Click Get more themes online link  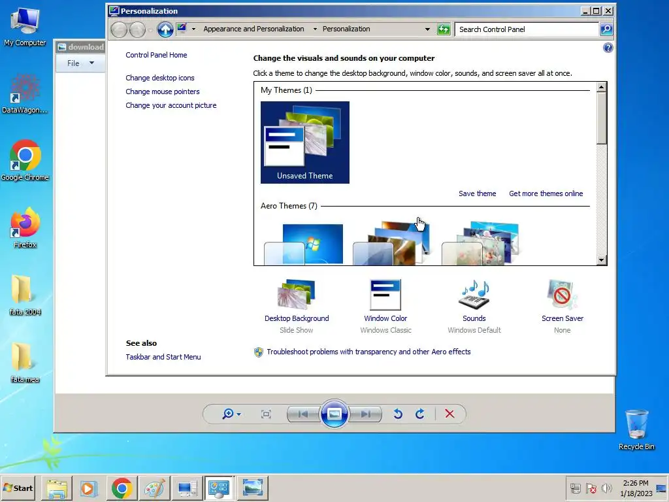[x=546, y=193]
